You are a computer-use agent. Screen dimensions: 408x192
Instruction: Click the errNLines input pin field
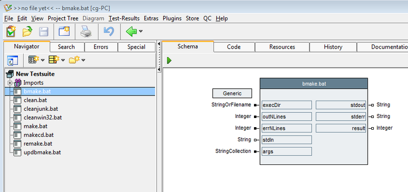287,128
